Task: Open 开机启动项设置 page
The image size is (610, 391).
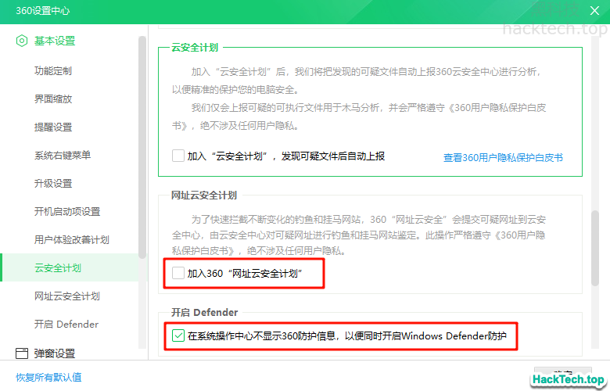Action: pyautogui.click(x=67, y=212)
